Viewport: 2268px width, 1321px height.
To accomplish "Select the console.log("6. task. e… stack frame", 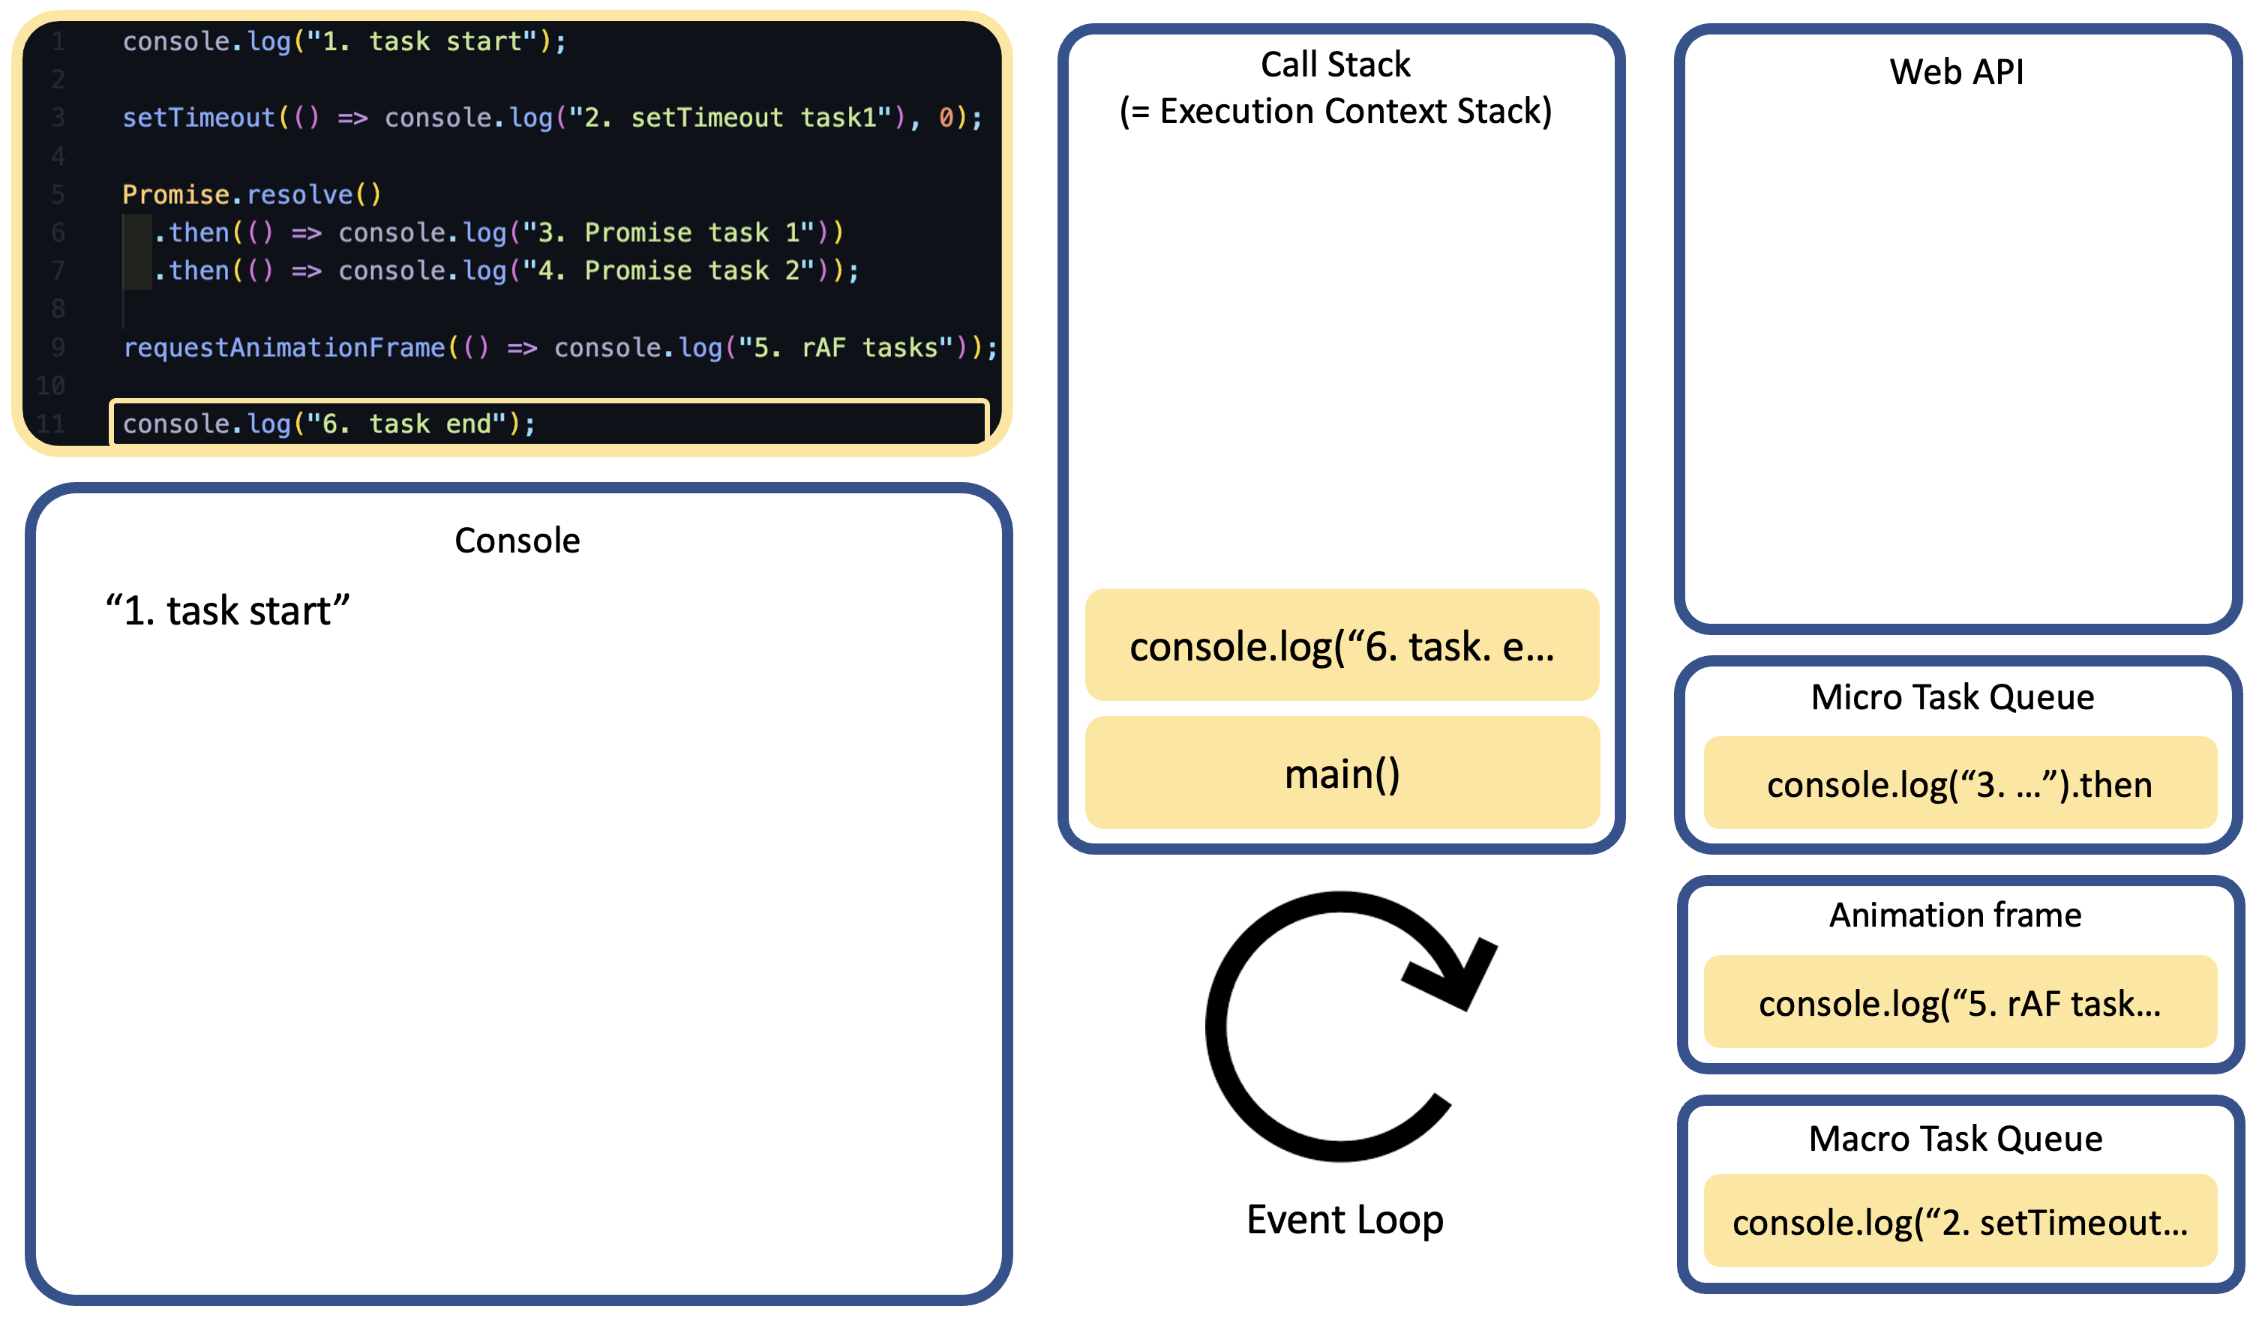I will click(1342, 646).
